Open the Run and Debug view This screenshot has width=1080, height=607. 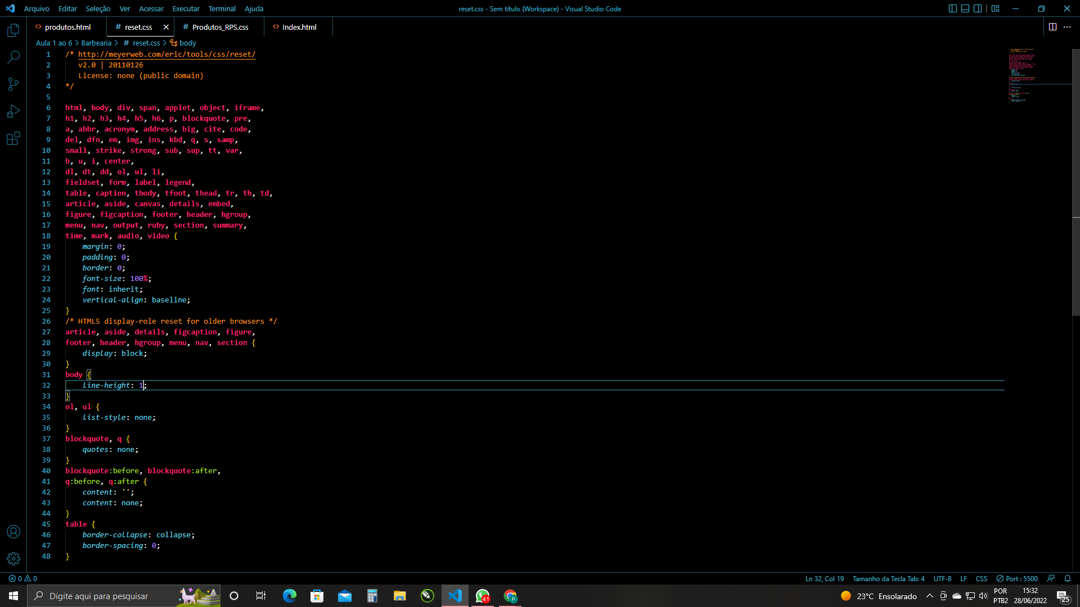point(13,111)
